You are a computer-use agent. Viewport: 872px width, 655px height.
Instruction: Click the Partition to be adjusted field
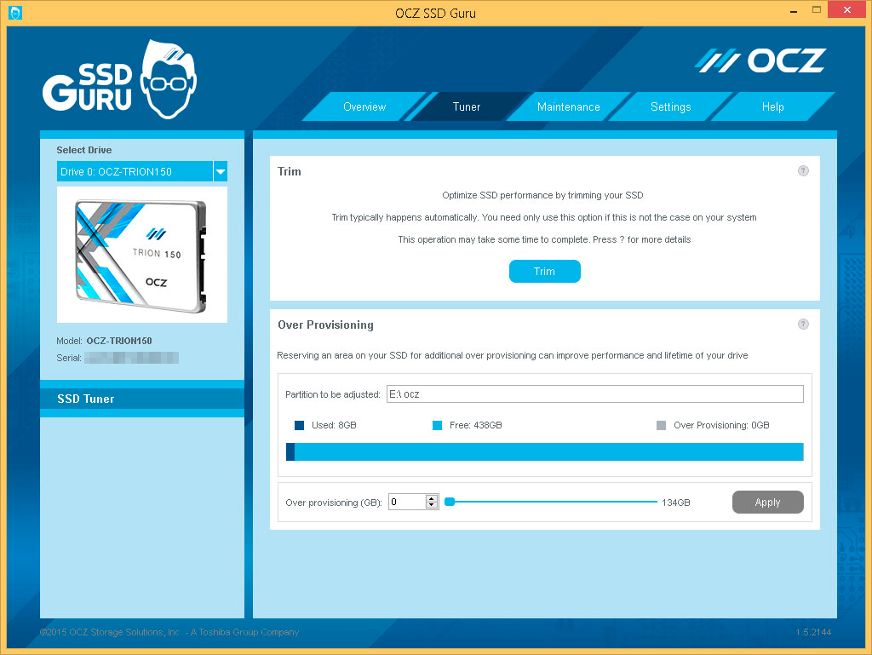[x=595, y=394]
